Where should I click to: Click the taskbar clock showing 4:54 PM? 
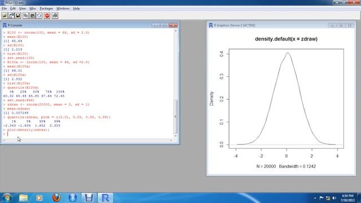click(x=347, y=198)
